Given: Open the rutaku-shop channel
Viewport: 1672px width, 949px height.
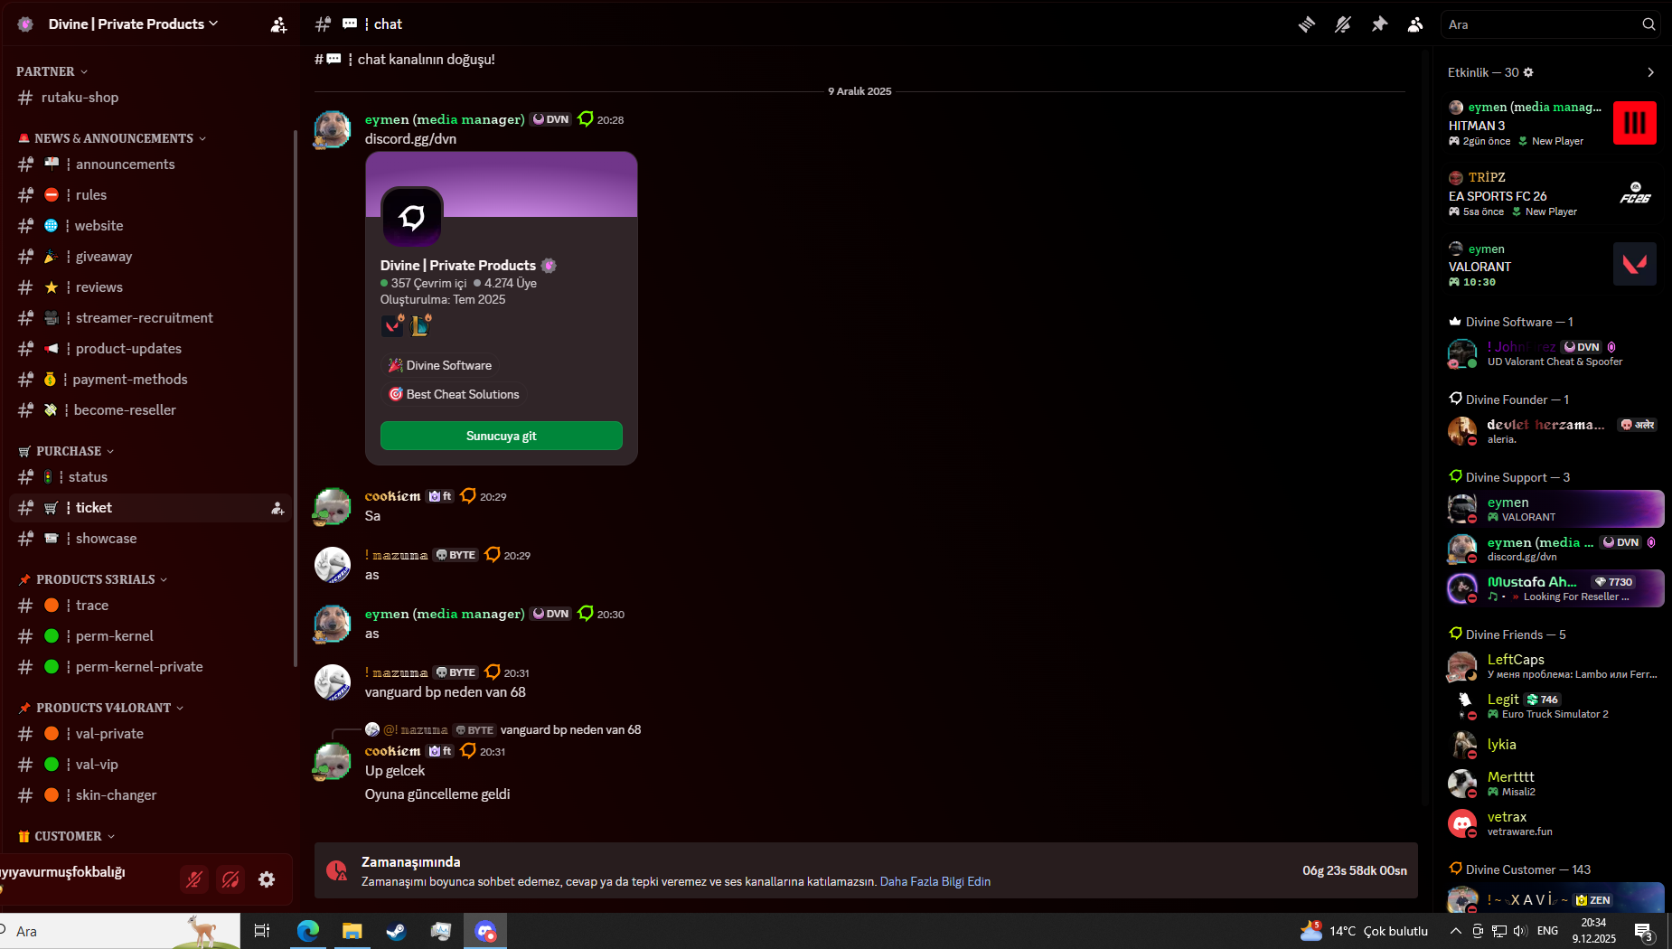Looking at the screenshot, I should [x=150, y=98].
